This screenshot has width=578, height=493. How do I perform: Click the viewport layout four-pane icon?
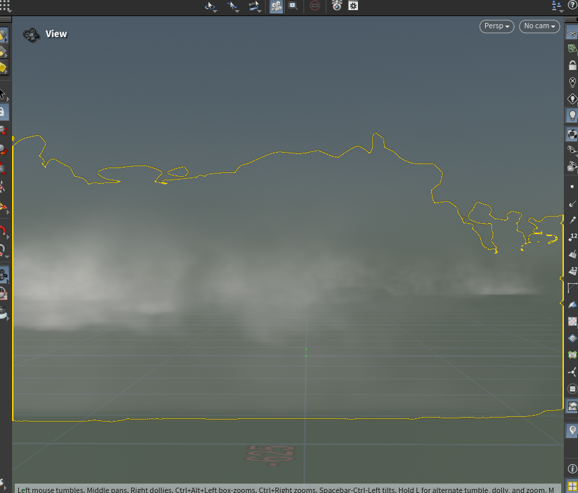572,485
